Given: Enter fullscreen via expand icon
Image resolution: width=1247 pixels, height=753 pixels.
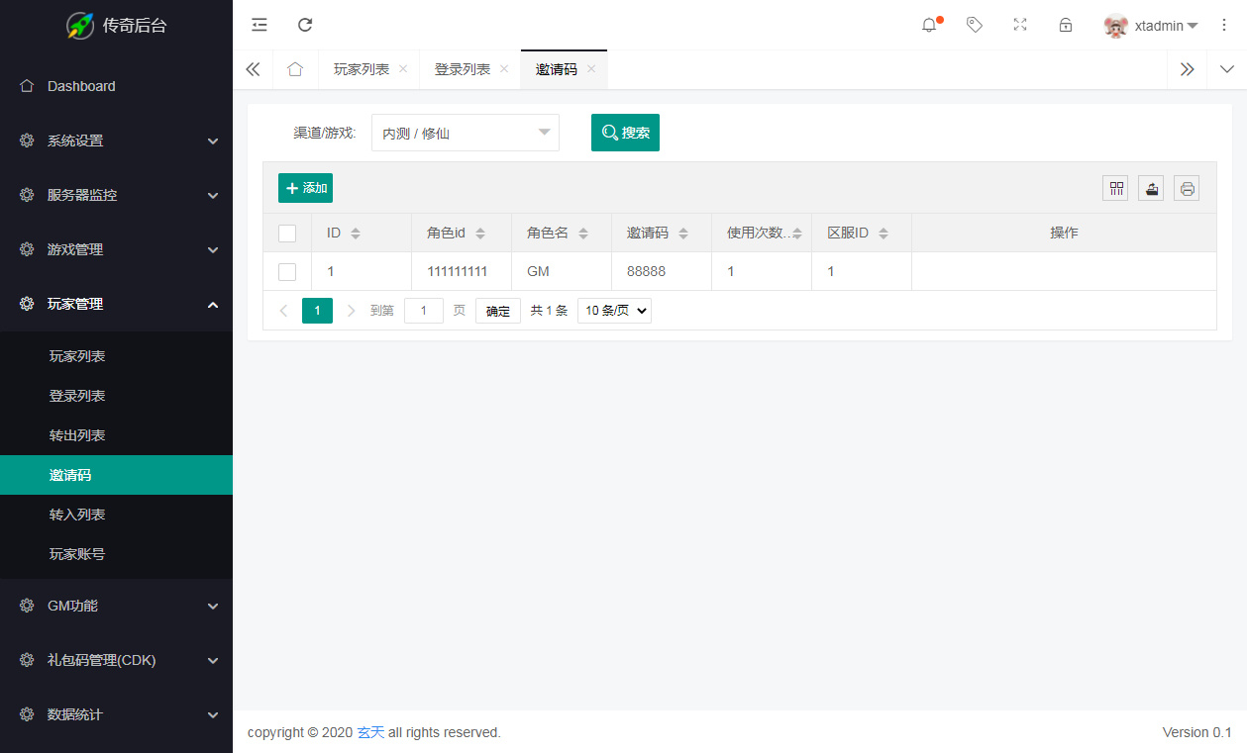Looking at the screenshot, I should pyautogui.click(x=1019, y=25).
